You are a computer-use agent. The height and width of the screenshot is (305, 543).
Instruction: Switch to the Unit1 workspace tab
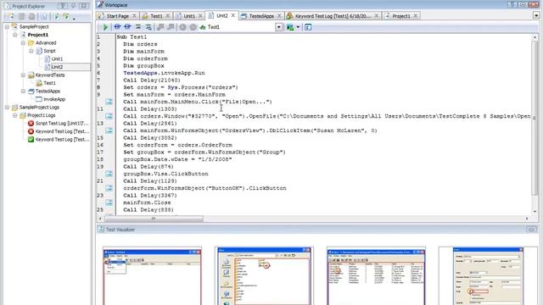[189, 16]
